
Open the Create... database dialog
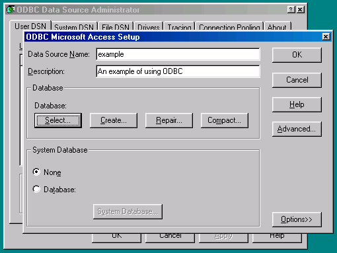(x=114, y=120)
